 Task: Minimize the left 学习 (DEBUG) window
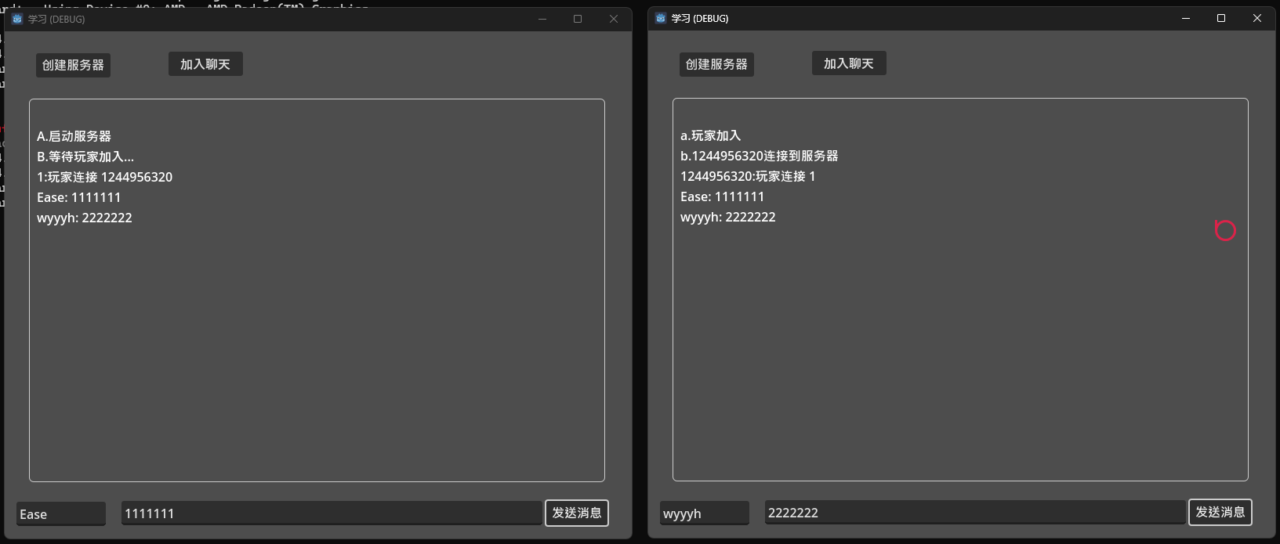(x=542, y=19)
